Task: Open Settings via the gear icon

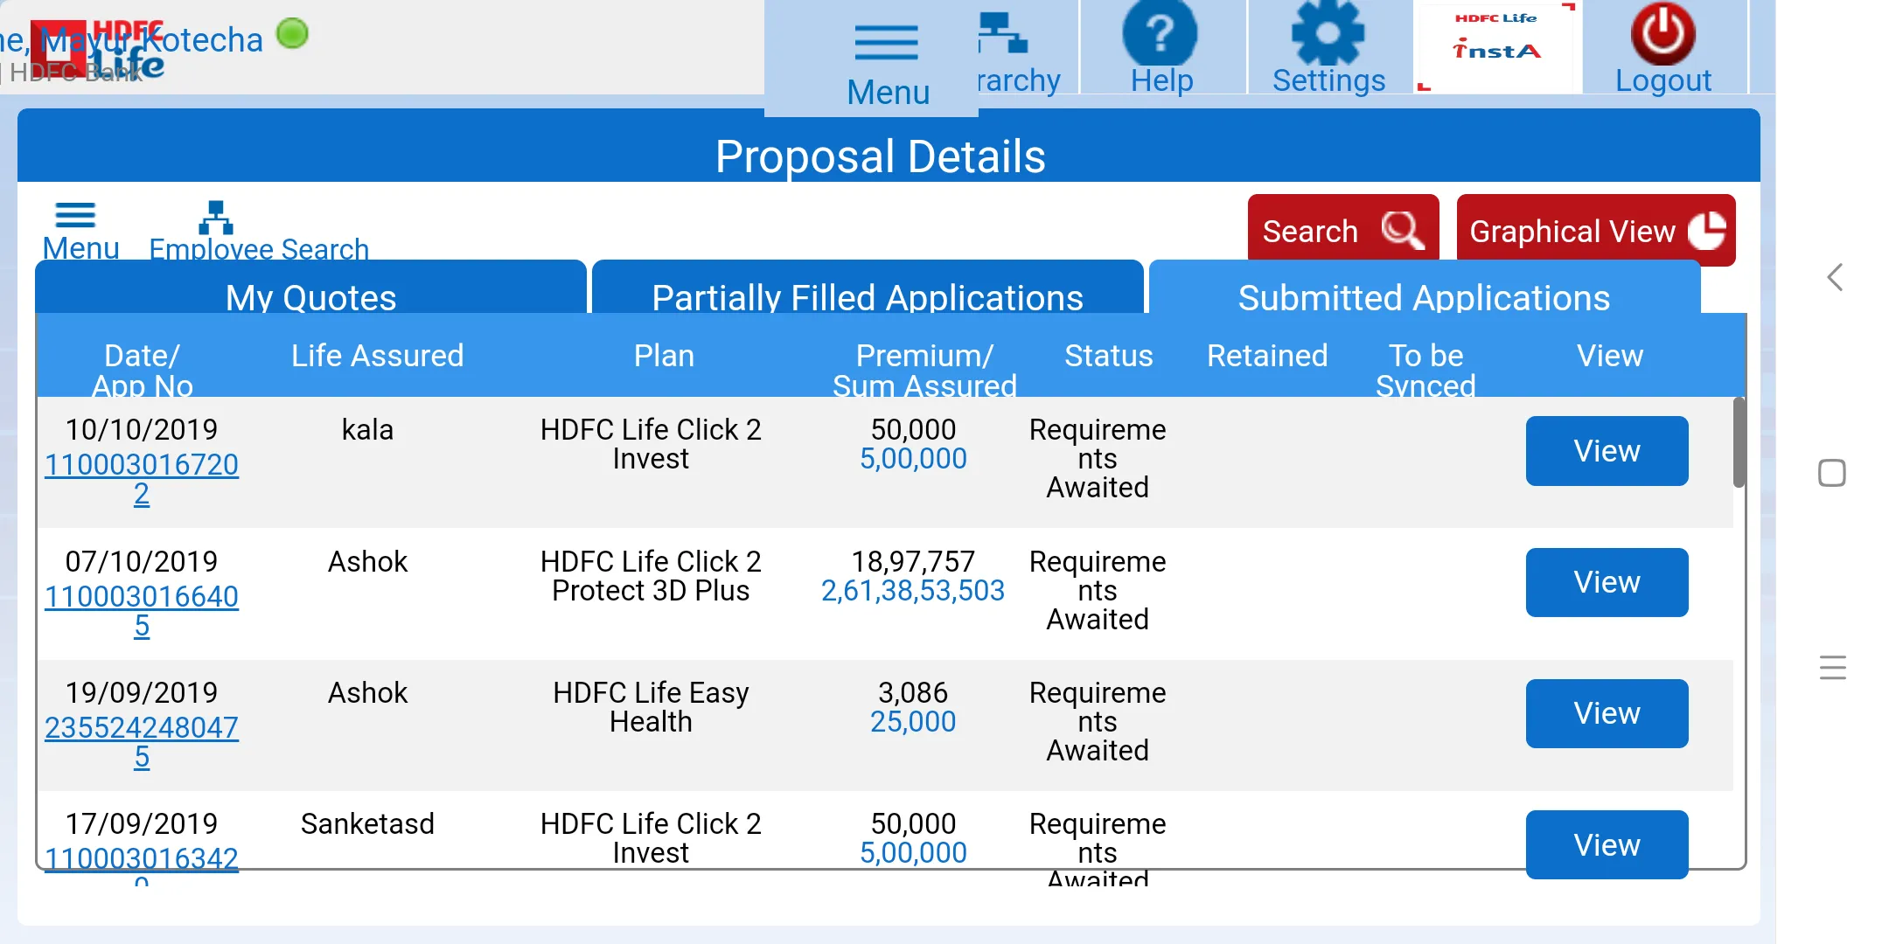Action: 1327,33
